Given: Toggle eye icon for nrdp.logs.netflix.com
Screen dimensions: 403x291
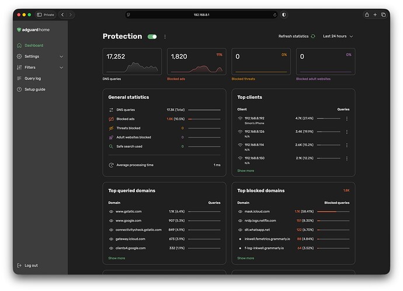Looking at the screenshot, I should point(240,221).
